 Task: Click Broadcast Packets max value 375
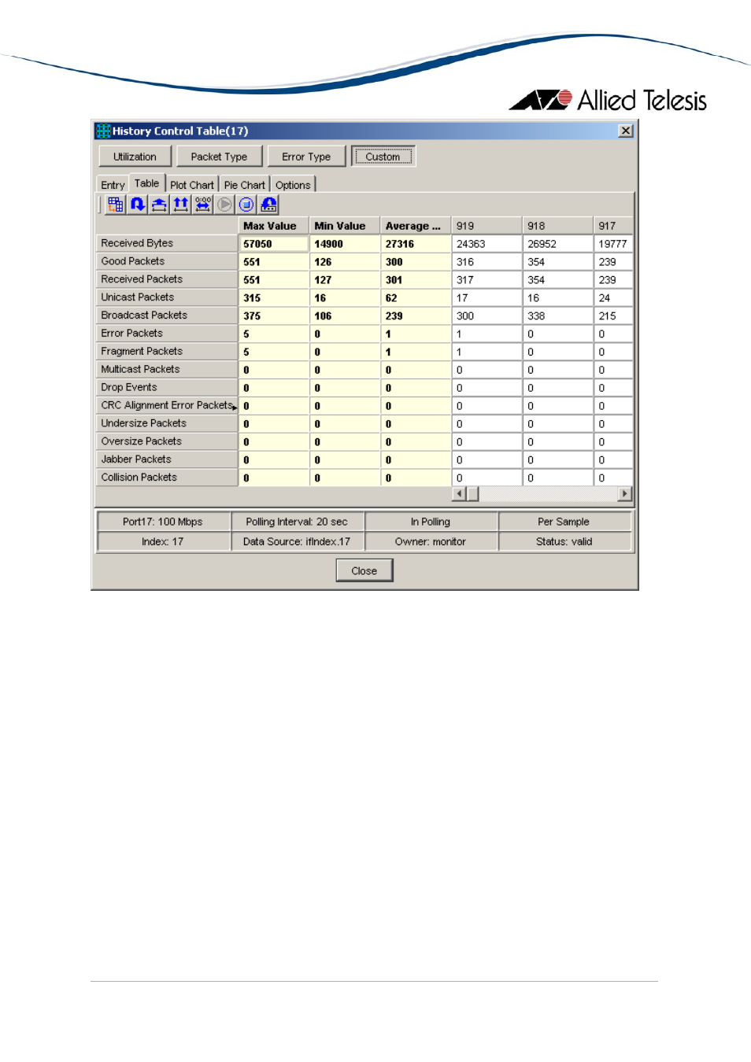[273, 316]
